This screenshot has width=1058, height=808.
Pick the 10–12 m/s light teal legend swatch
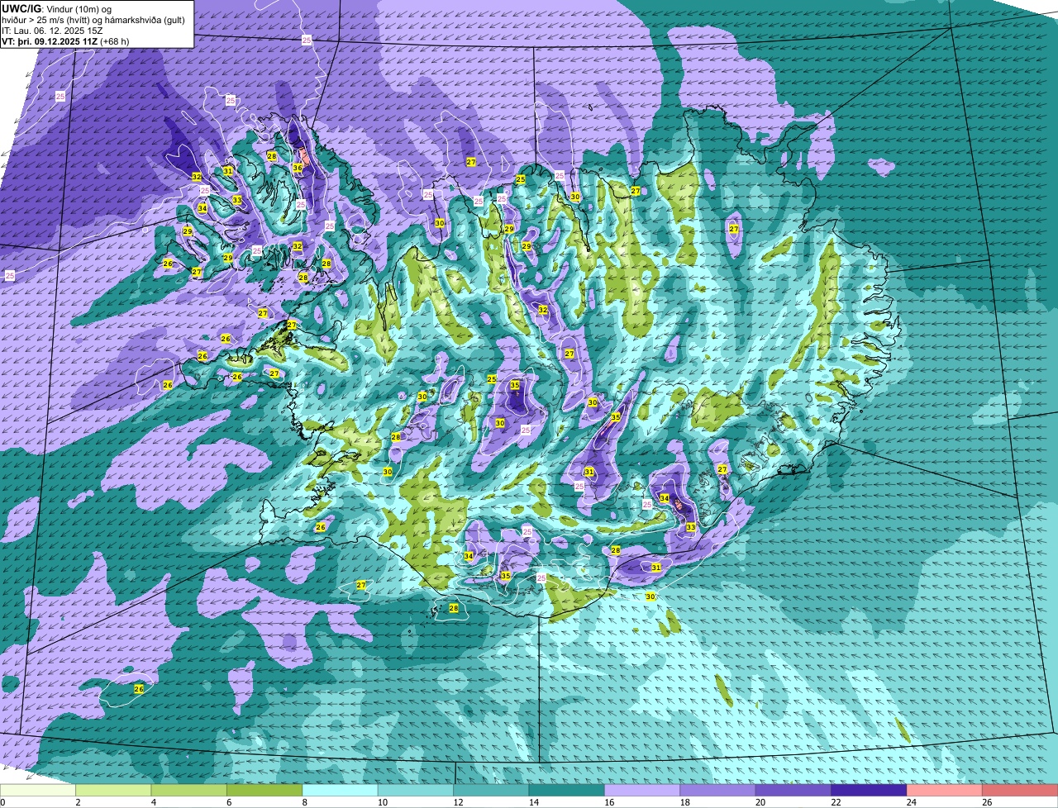point(416,791)
